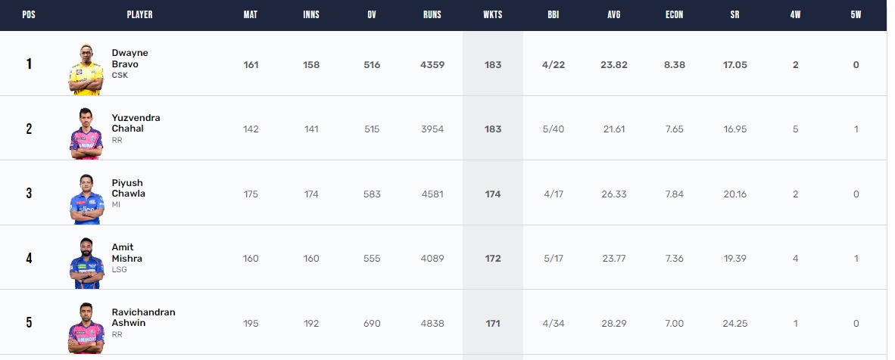Open Dwayne Bravo player name link
Viewport: 895px width, 360px height.
pos(129,58)
